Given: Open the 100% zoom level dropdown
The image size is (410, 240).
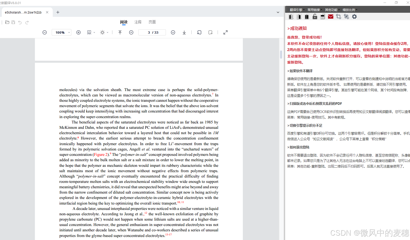Looking at the screenshot, I should (61, 32).
